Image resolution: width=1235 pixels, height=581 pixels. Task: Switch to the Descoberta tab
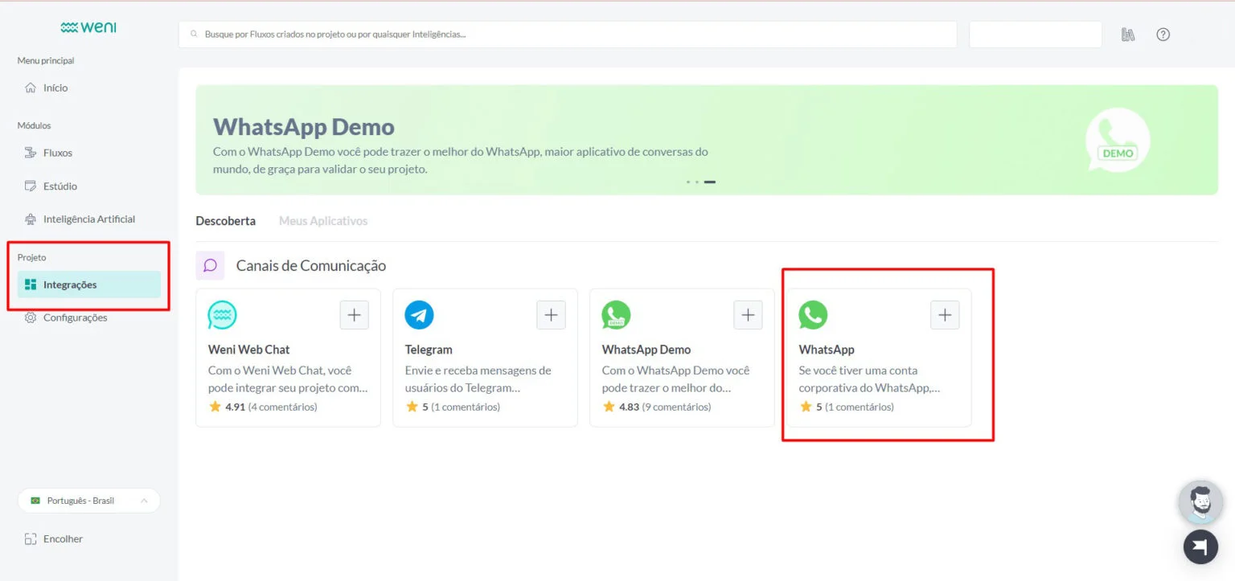tap(226, 220)
